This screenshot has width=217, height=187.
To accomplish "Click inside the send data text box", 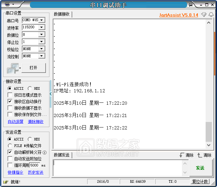I will [x=117, y=168].
